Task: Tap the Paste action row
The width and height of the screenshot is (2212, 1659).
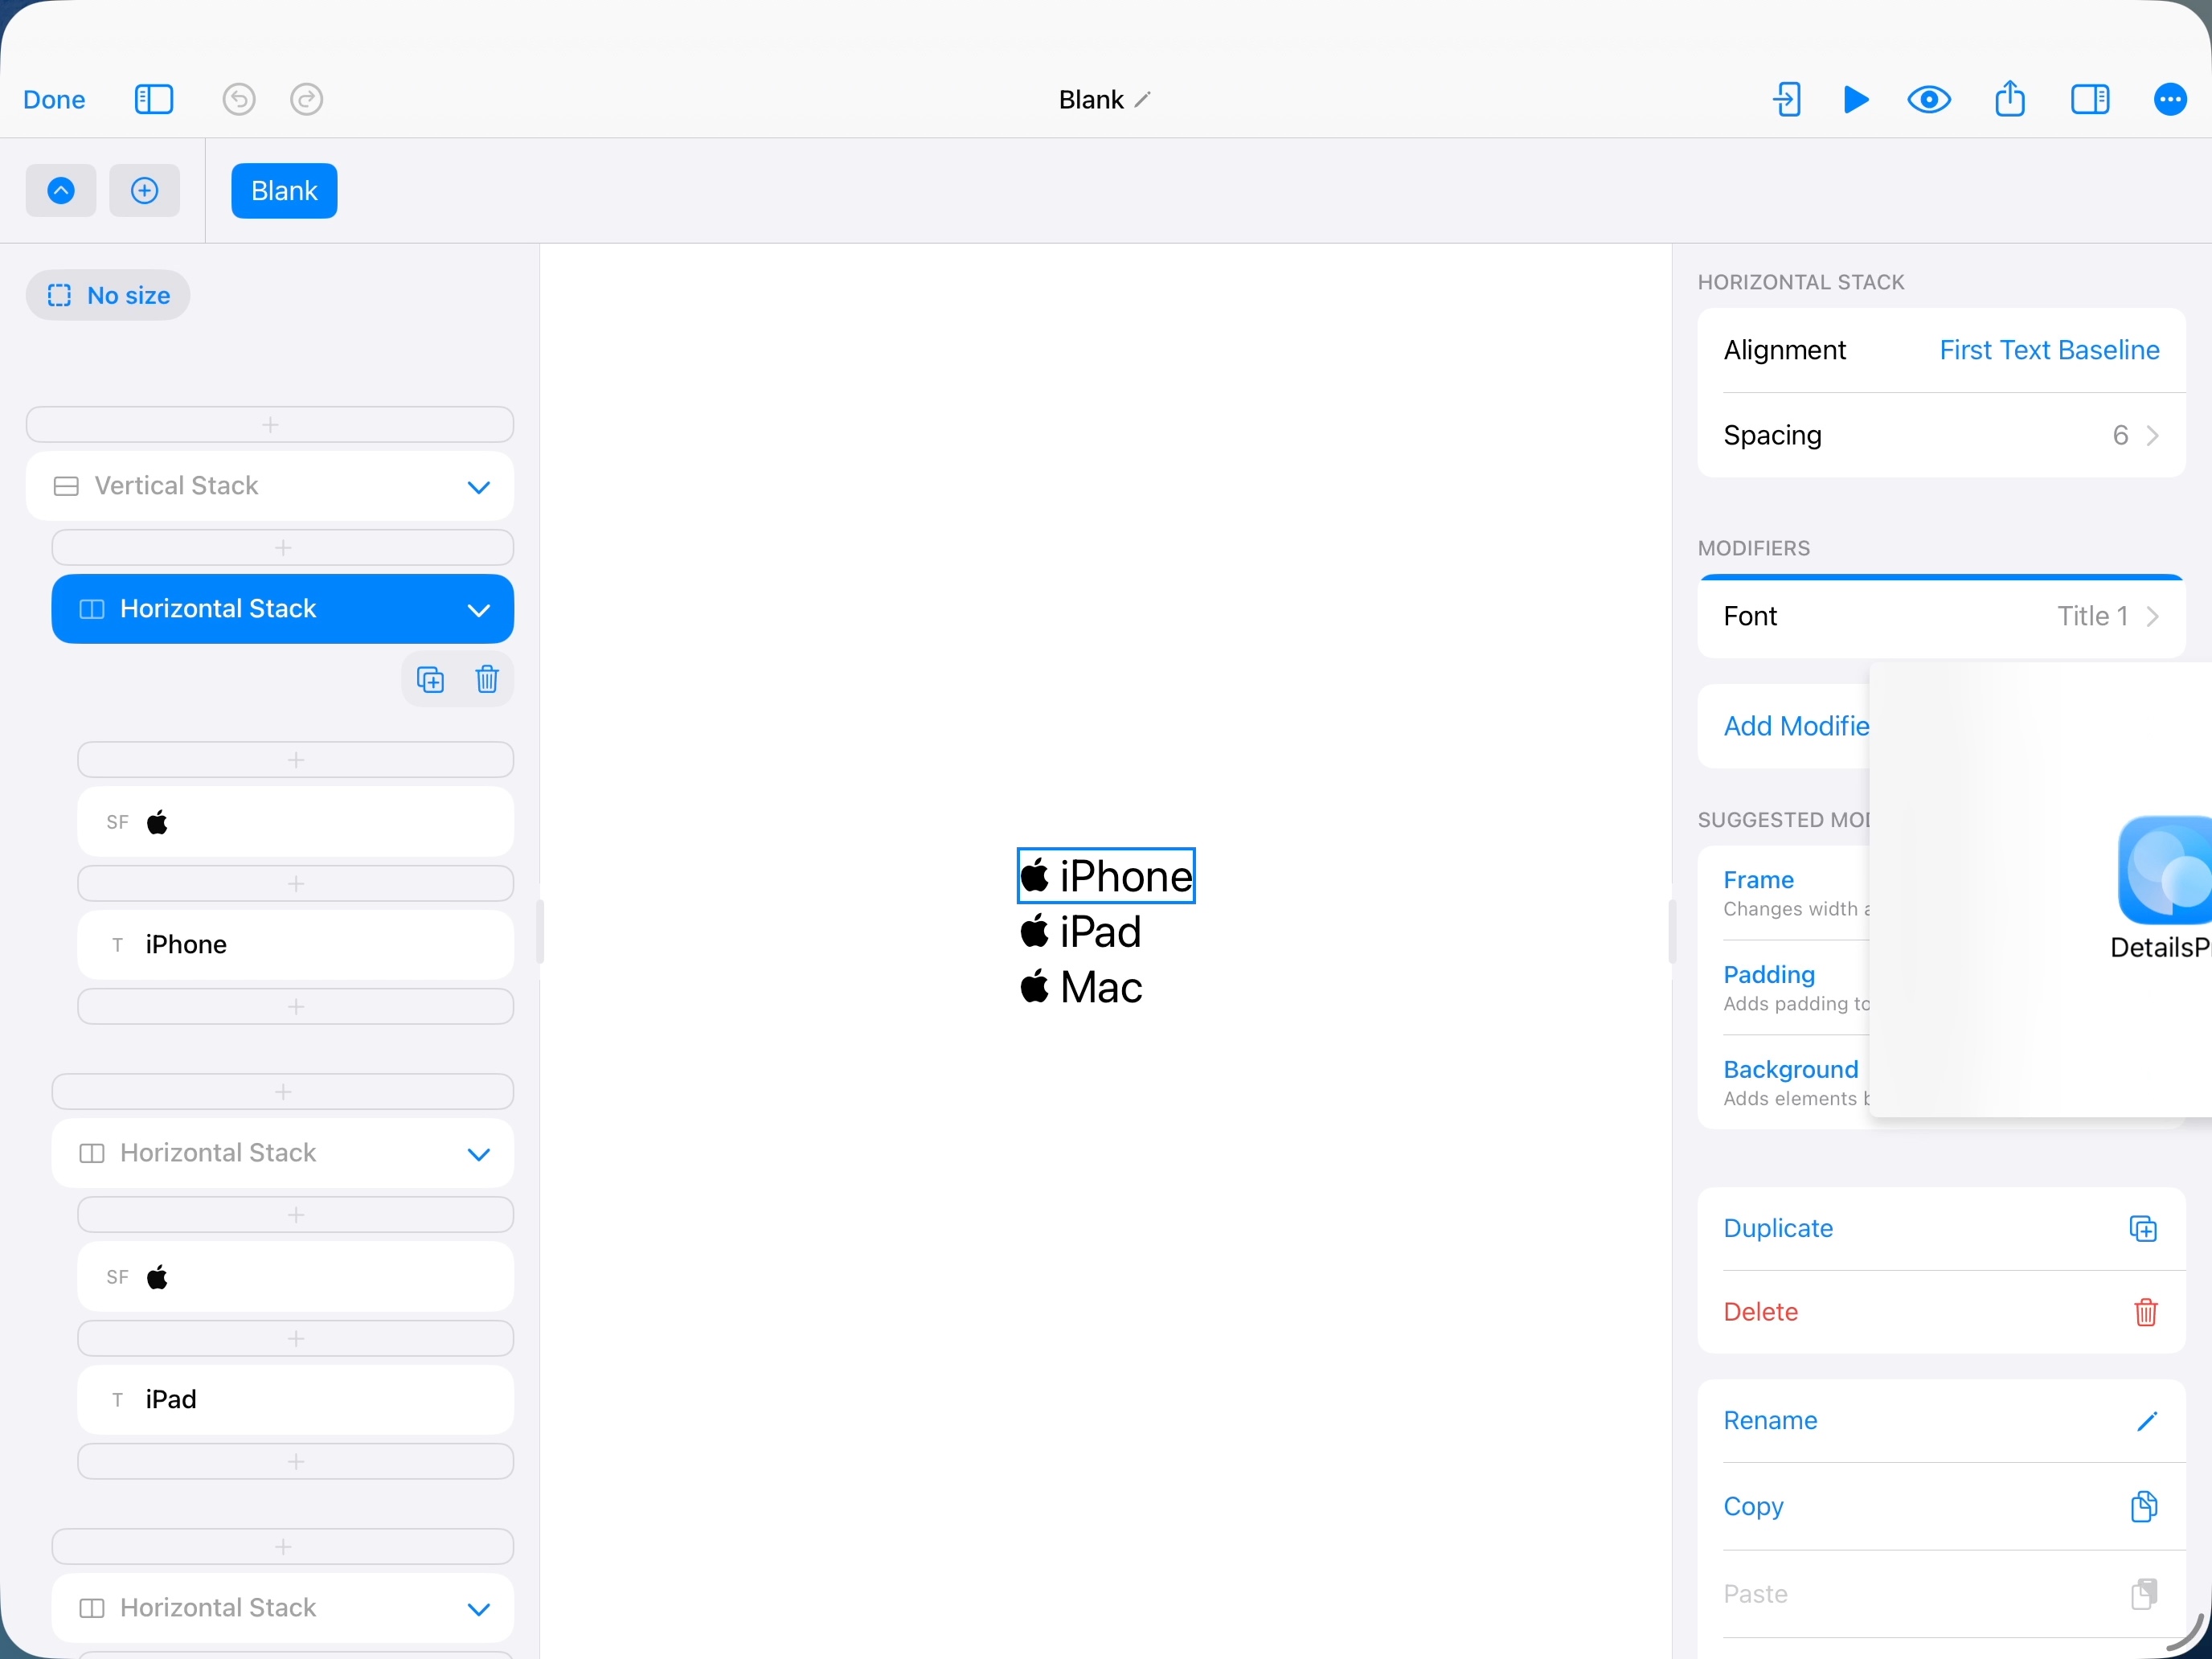Action: 1941,1594
